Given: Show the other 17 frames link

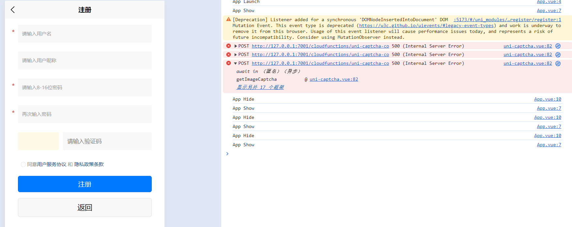Looking at the screenshot, I should [260, 87].
